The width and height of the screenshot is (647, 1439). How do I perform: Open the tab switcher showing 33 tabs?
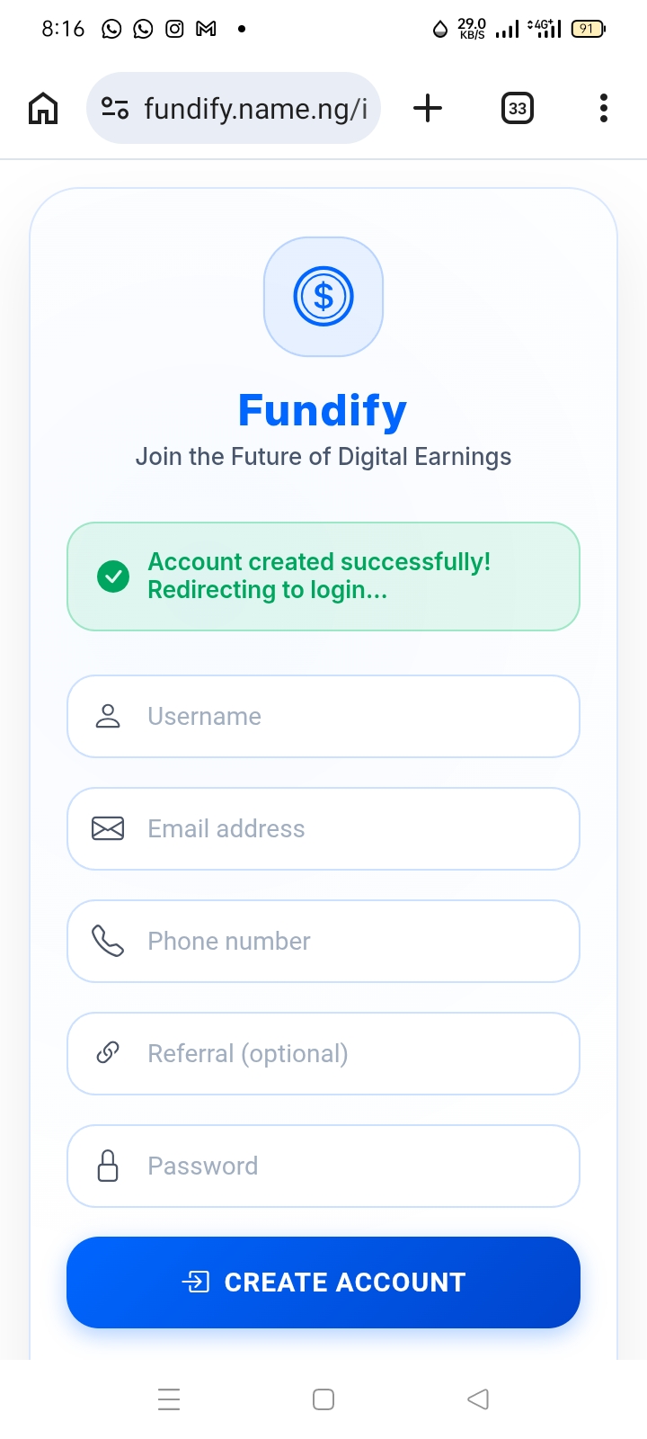(517, 109)
